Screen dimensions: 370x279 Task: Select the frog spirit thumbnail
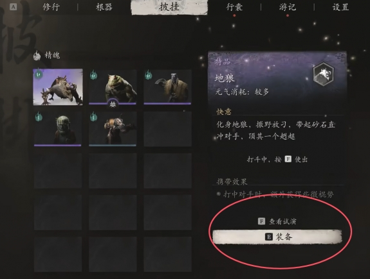tap(113, 87)
